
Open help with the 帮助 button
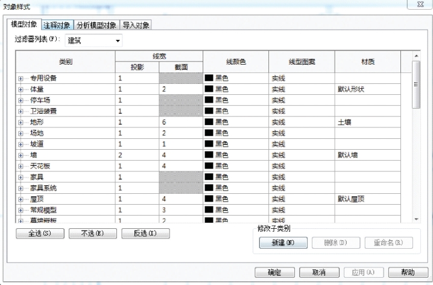point(408,272)
